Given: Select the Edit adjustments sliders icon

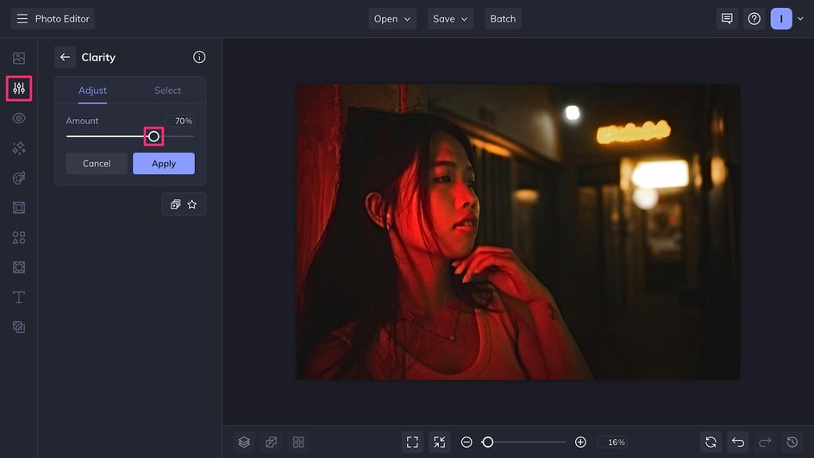Looking at the screenshot, I should 19,88.
